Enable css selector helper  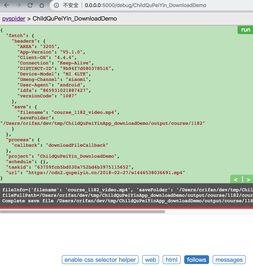point(100,260)
